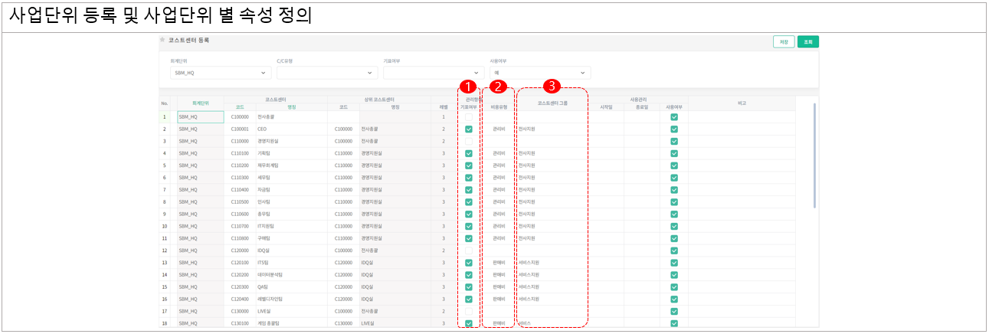Click the 코스트센터 그룹 column header
This screenshot has height=334, width=989.
(x=552, y=103)
